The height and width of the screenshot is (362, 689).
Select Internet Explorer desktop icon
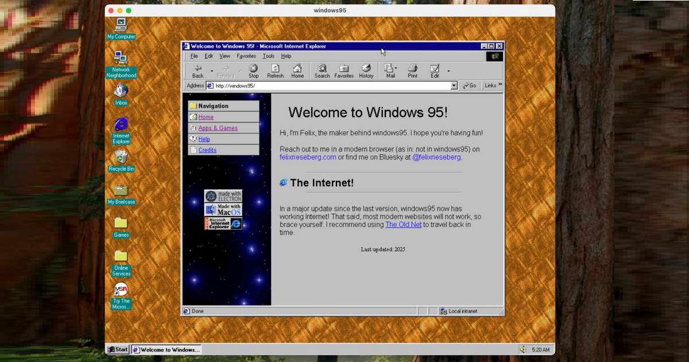[121, 130]
